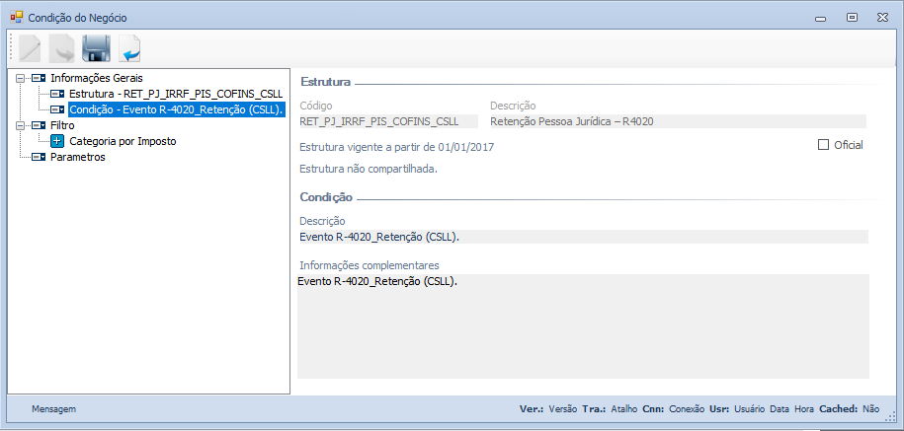The height and width of the screenshot is (431, 904).
Task: Select Informações Gerais in the tree
Action: click(x=96, y=78)
